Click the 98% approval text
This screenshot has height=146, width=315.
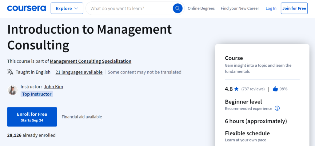click(283, 89)
